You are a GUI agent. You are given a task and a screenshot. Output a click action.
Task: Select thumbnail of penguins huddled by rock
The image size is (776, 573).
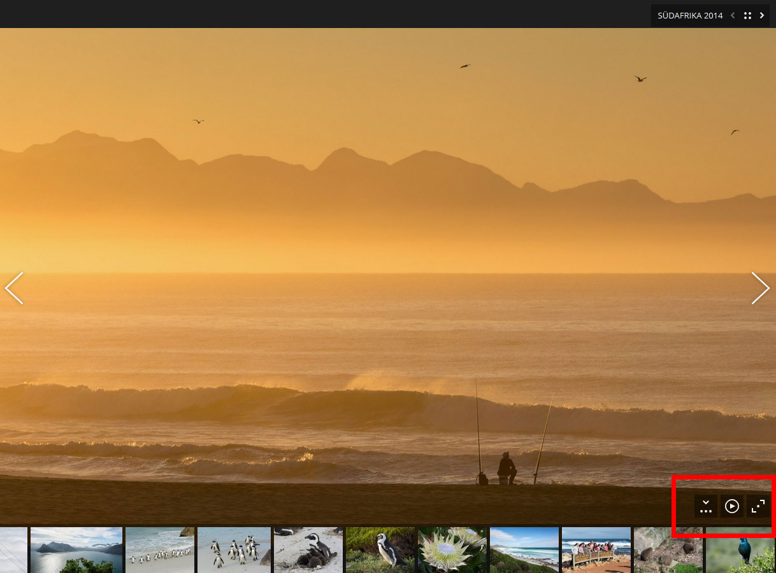coord(308,549)
